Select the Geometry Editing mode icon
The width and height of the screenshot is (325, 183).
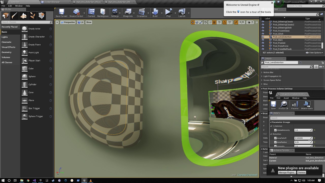[42, 16]
